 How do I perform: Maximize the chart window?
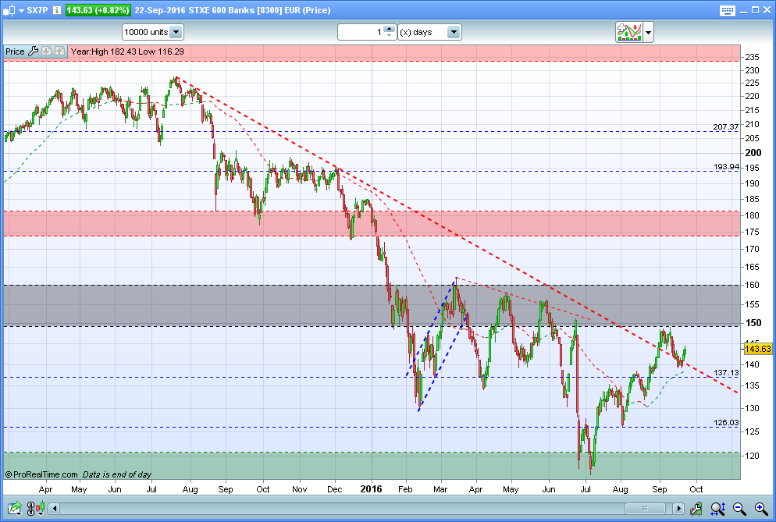755,10
